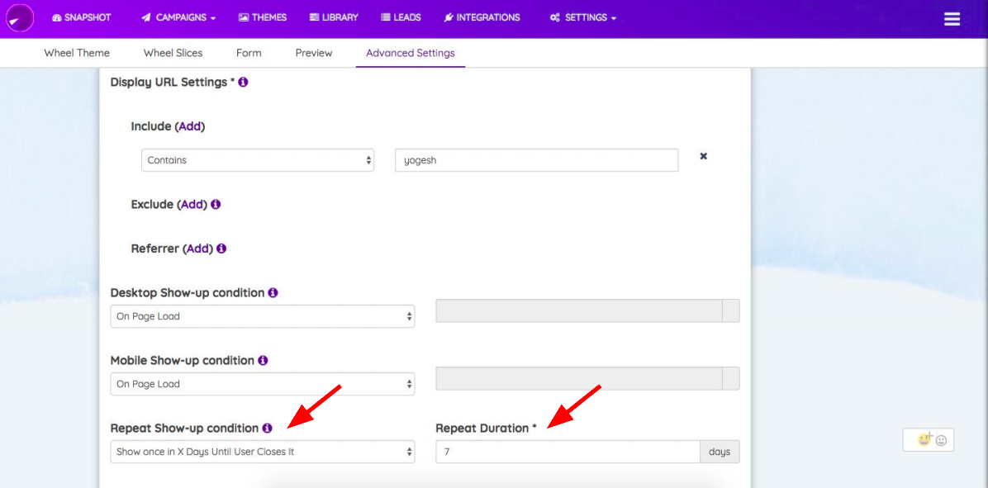This screenshot has width=988, height=488.
Task: Remove the yogesh include rule
Action: tap(704, 156)
